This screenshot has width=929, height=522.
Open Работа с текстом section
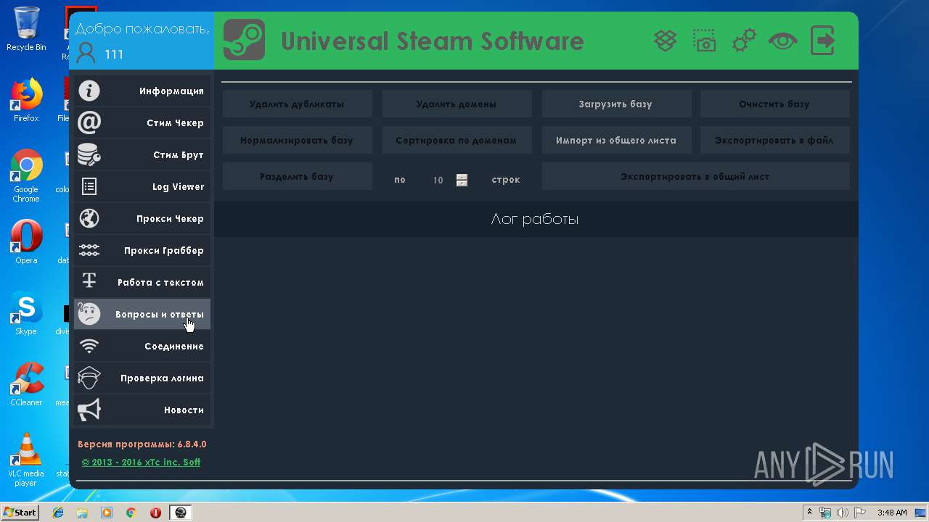(142, 282)
